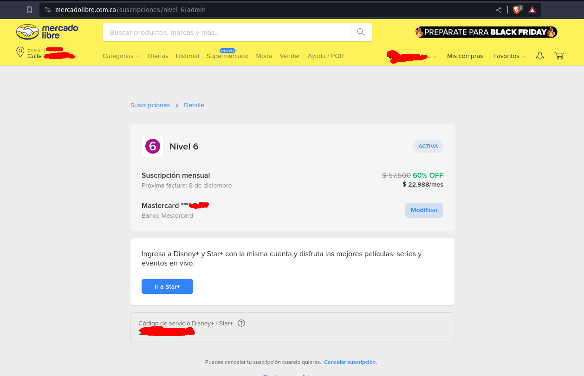
Task: Click the Brave Rewards triangle icon
Action: pyautogui.click(x=532, y=9)
